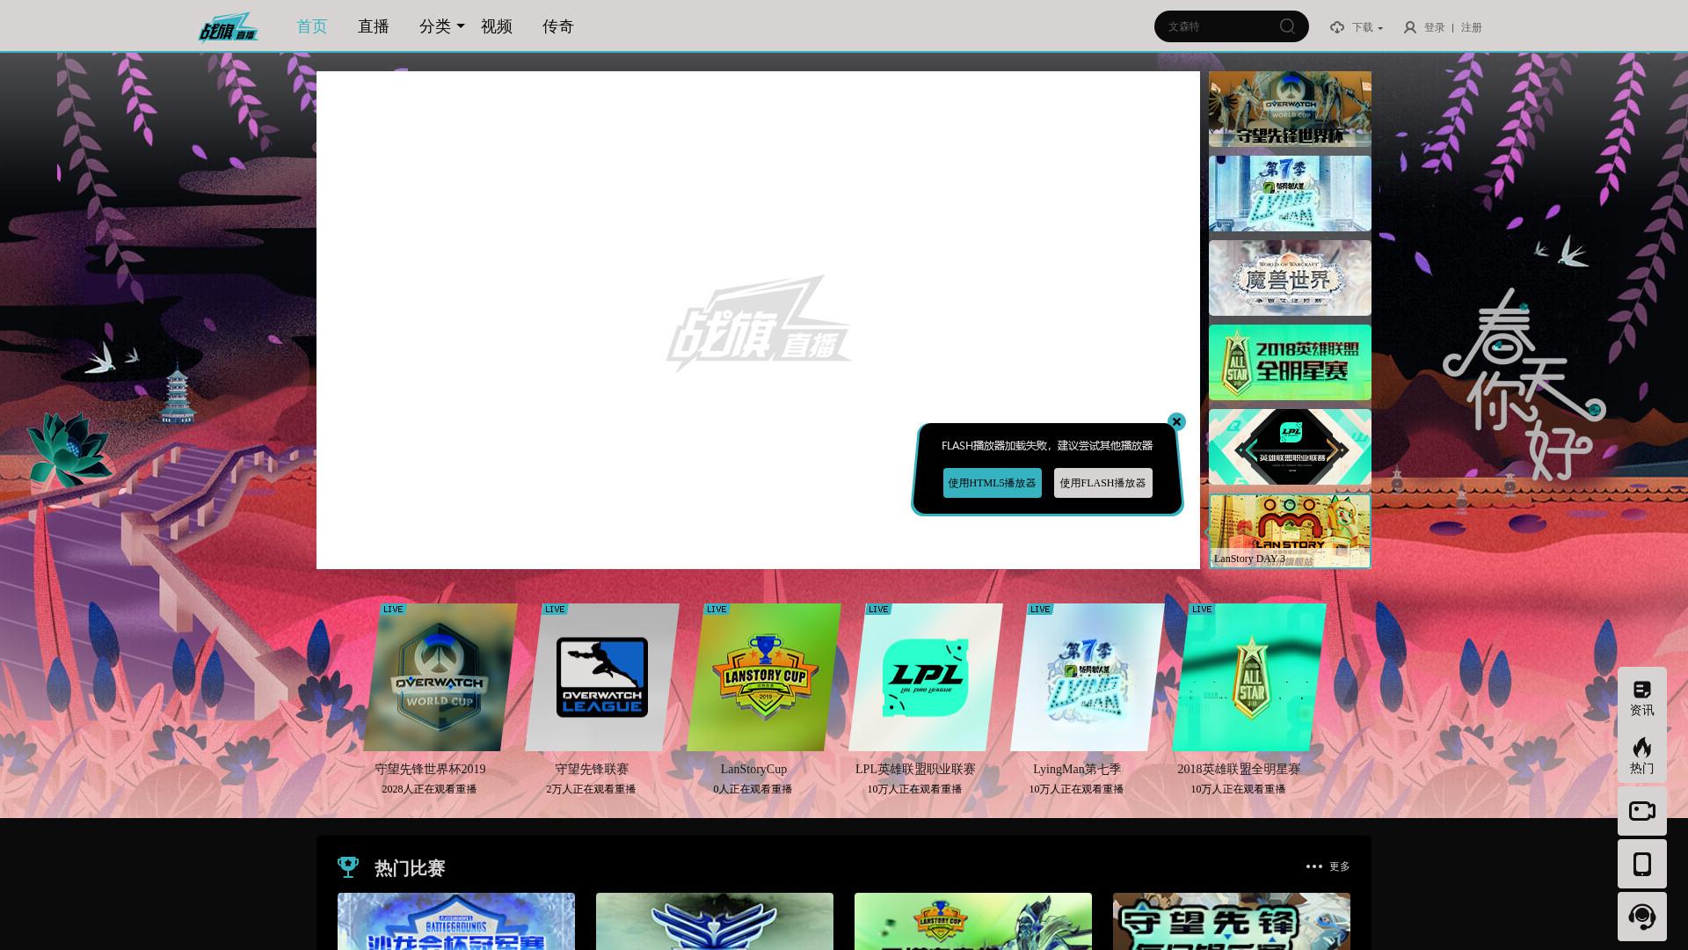Image resolution: width=1688 pixels, height=950 pixels.
Task: Select 守望先锋世界杯 side banner
Action: pyautogui.click(x=1290, y=109)
